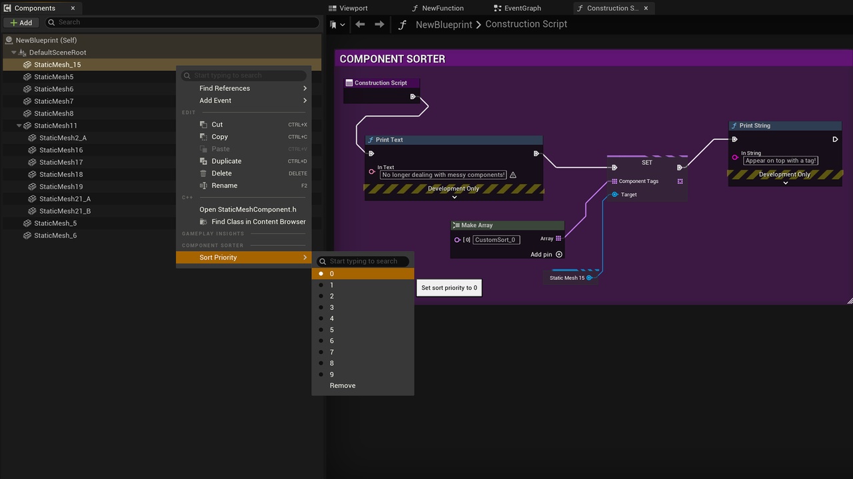Select the StaticMesh_5 component
Screen dimensions: 853x479
[55, 224]
